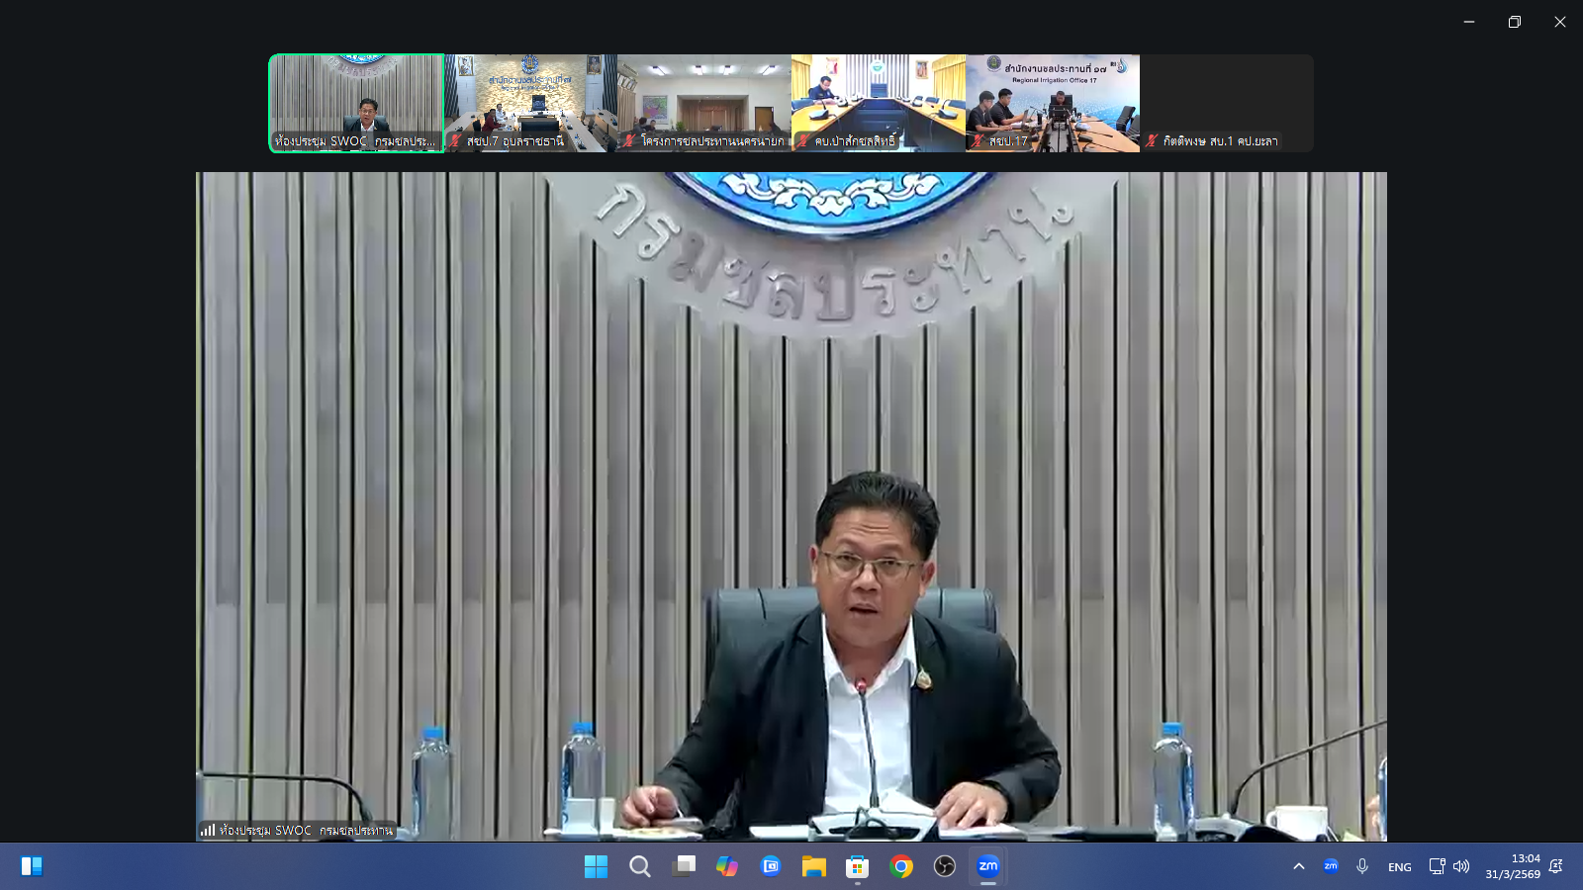1583x890 pixels.
Task: Click the Windows Start button
Action: [x=596, y=866]
